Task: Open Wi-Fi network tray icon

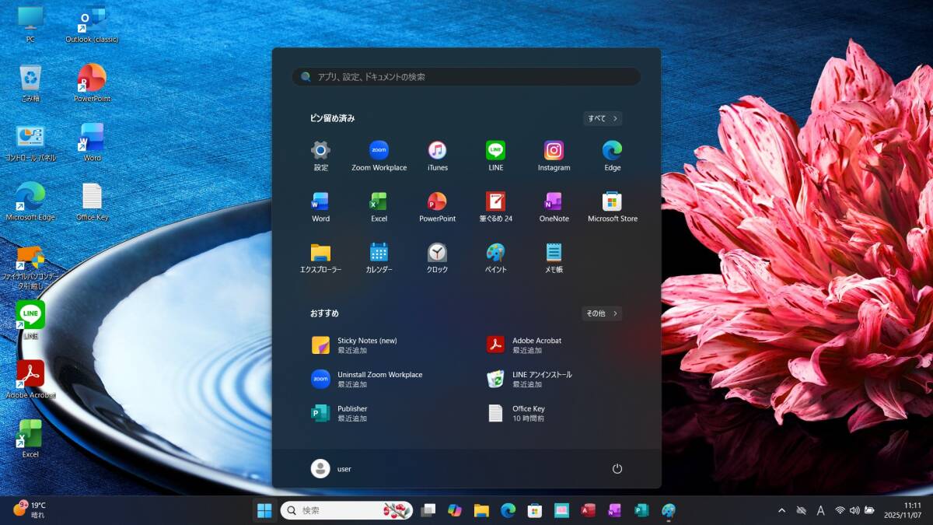Action: [x=840, y=510]
